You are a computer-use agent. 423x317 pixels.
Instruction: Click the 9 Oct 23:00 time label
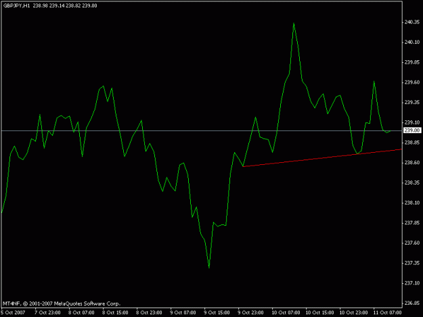(x=250, y=312)
